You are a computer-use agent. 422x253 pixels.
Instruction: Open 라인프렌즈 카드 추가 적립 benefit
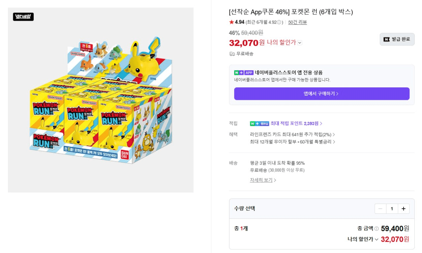pos(292,134)
